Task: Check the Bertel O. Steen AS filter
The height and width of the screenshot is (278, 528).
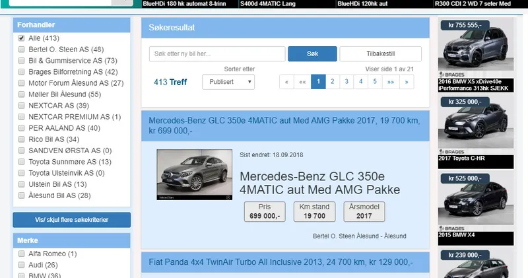Action: (22, 50)
